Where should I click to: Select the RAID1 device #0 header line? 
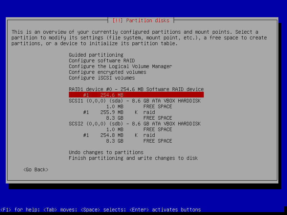coord(136,89)
